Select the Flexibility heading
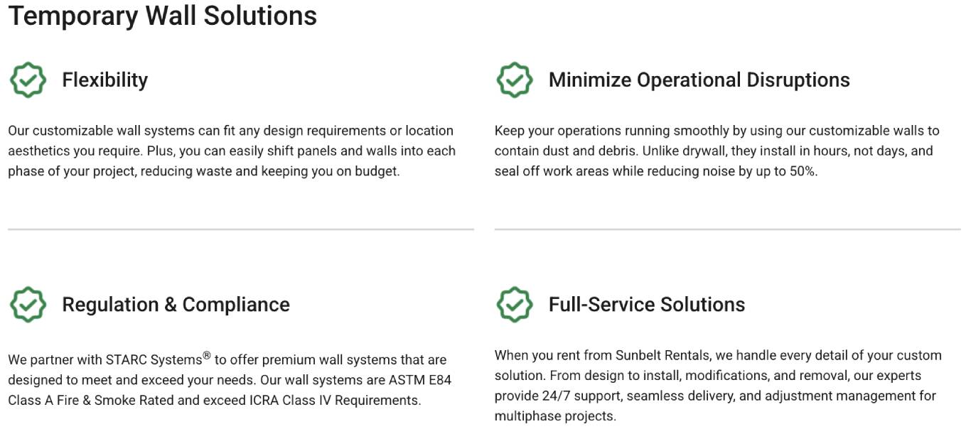Screen dimensions: 971x429 [104, 80]
